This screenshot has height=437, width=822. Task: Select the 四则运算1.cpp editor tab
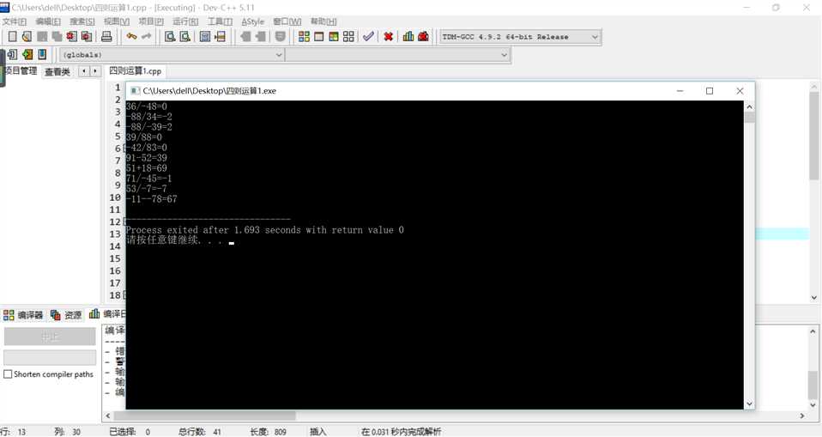[136, 70]
